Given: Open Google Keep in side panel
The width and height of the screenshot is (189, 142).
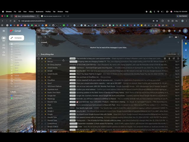Looking at the screenshot, I should [x=186, y=43].
